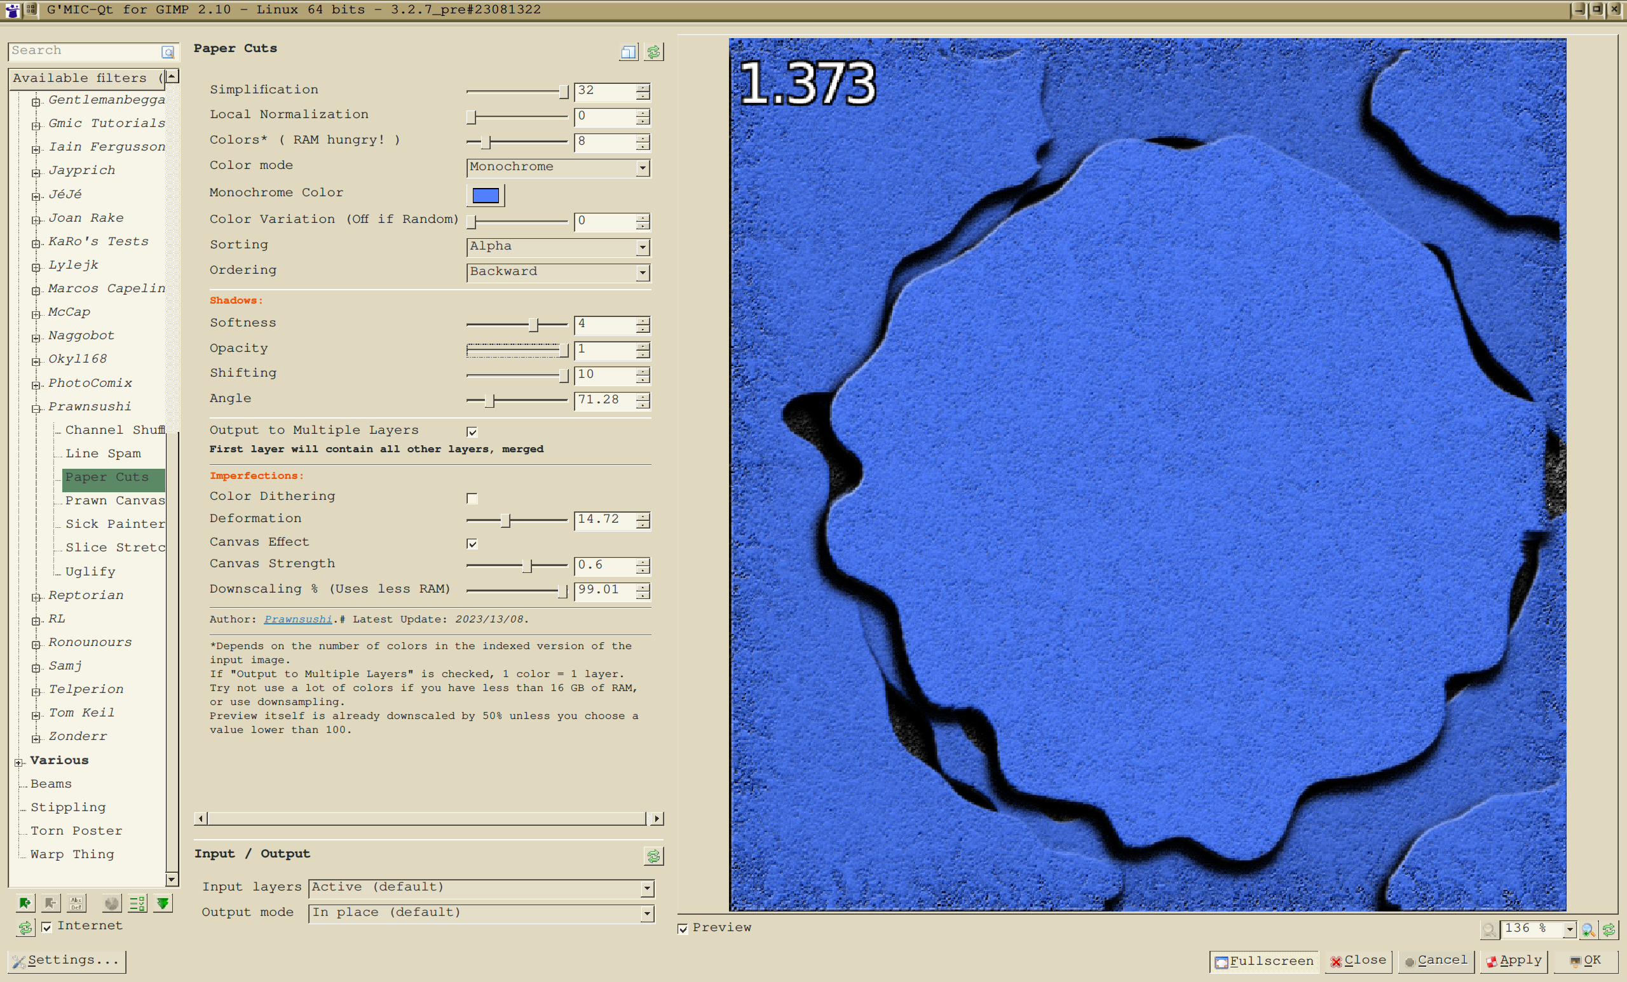Click the Input / Output reset icon
Screen dimensions: 1627x982
[x=653, y=856]
